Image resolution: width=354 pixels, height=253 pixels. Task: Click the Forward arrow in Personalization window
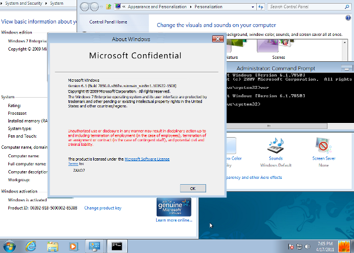[x=94, y=7]
